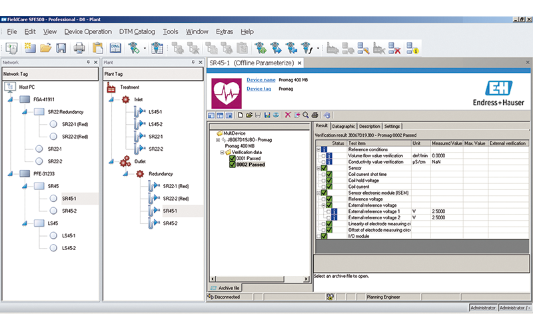Collapse the PFE-31233 network node
This screenshot has width=533, height=330.
(10, 173)
